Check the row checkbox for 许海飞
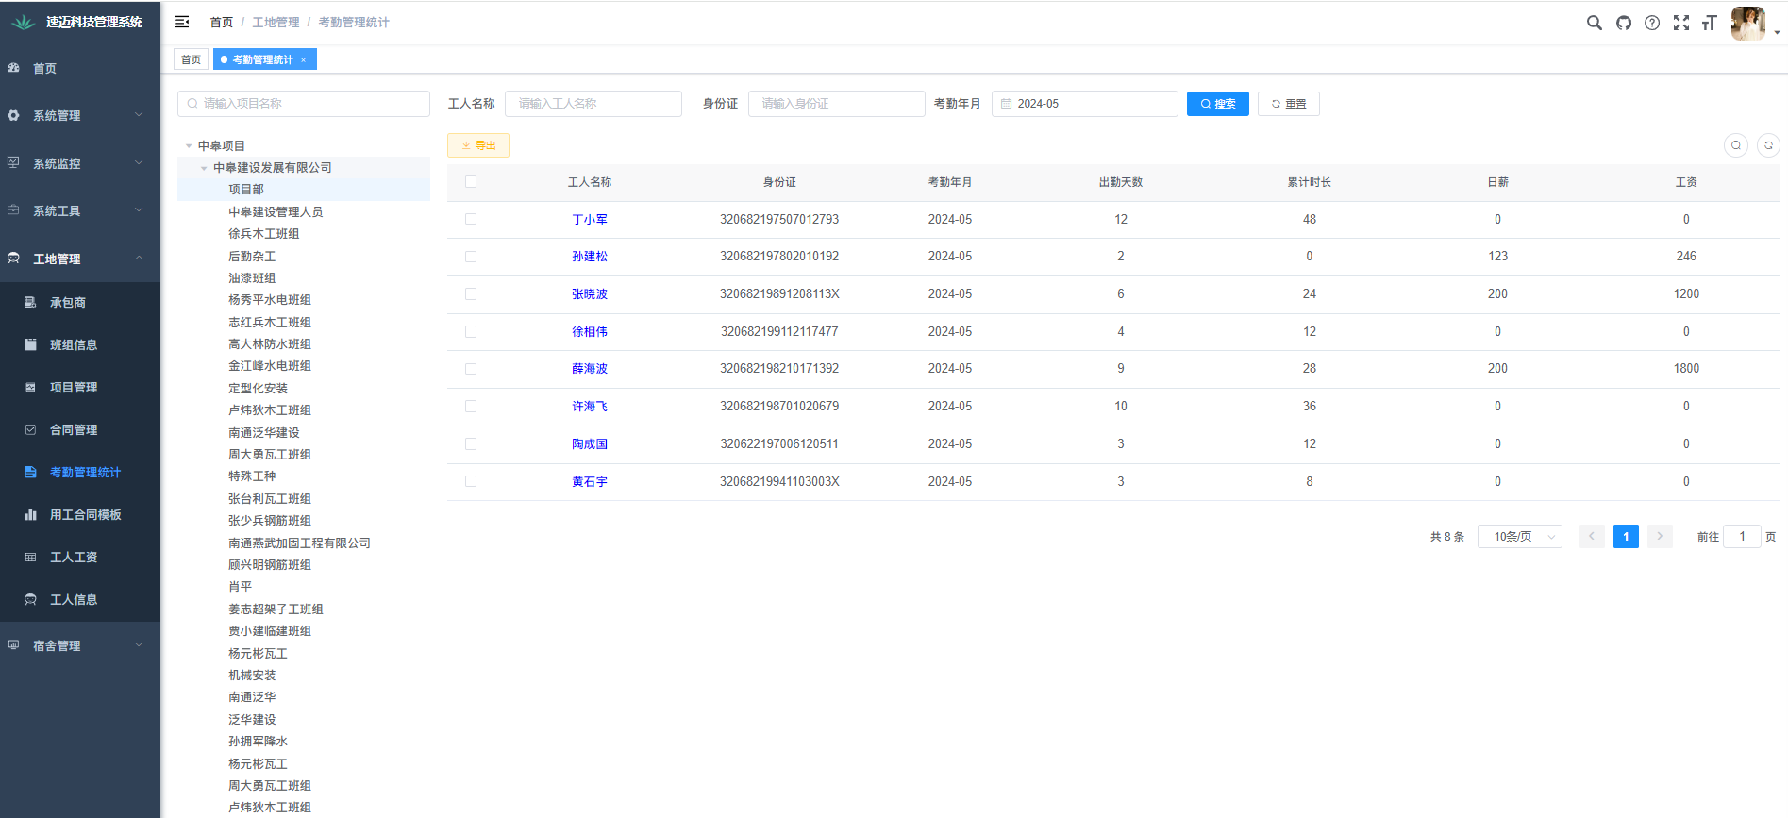The image size is (1788, 818). (x=471, y=406)
